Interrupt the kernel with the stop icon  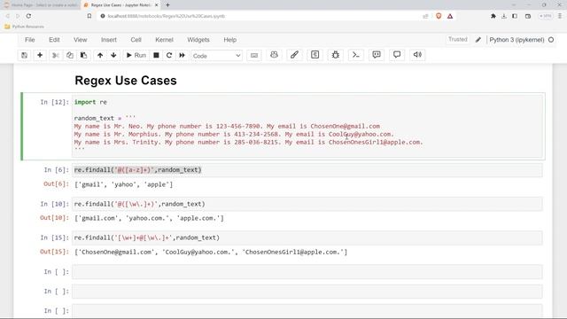pyautogui.click(x=156, y=55)
